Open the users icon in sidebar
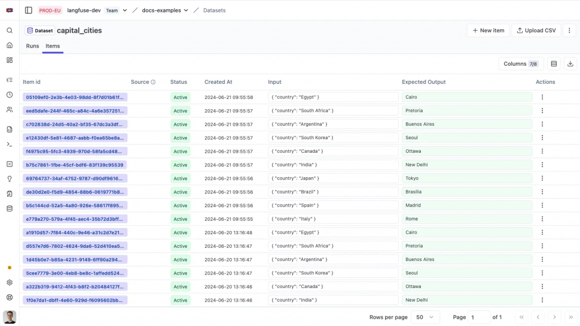This screenshot has width=580, height=326. click(10, 109)
